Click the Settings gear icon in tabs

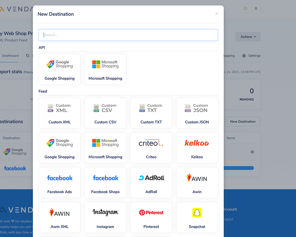point(244,56)
